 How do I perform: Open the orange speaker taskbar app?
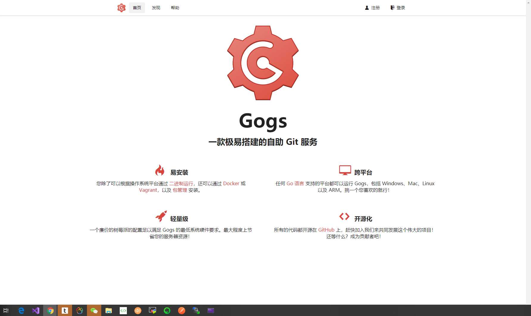[x=138, y=311]
